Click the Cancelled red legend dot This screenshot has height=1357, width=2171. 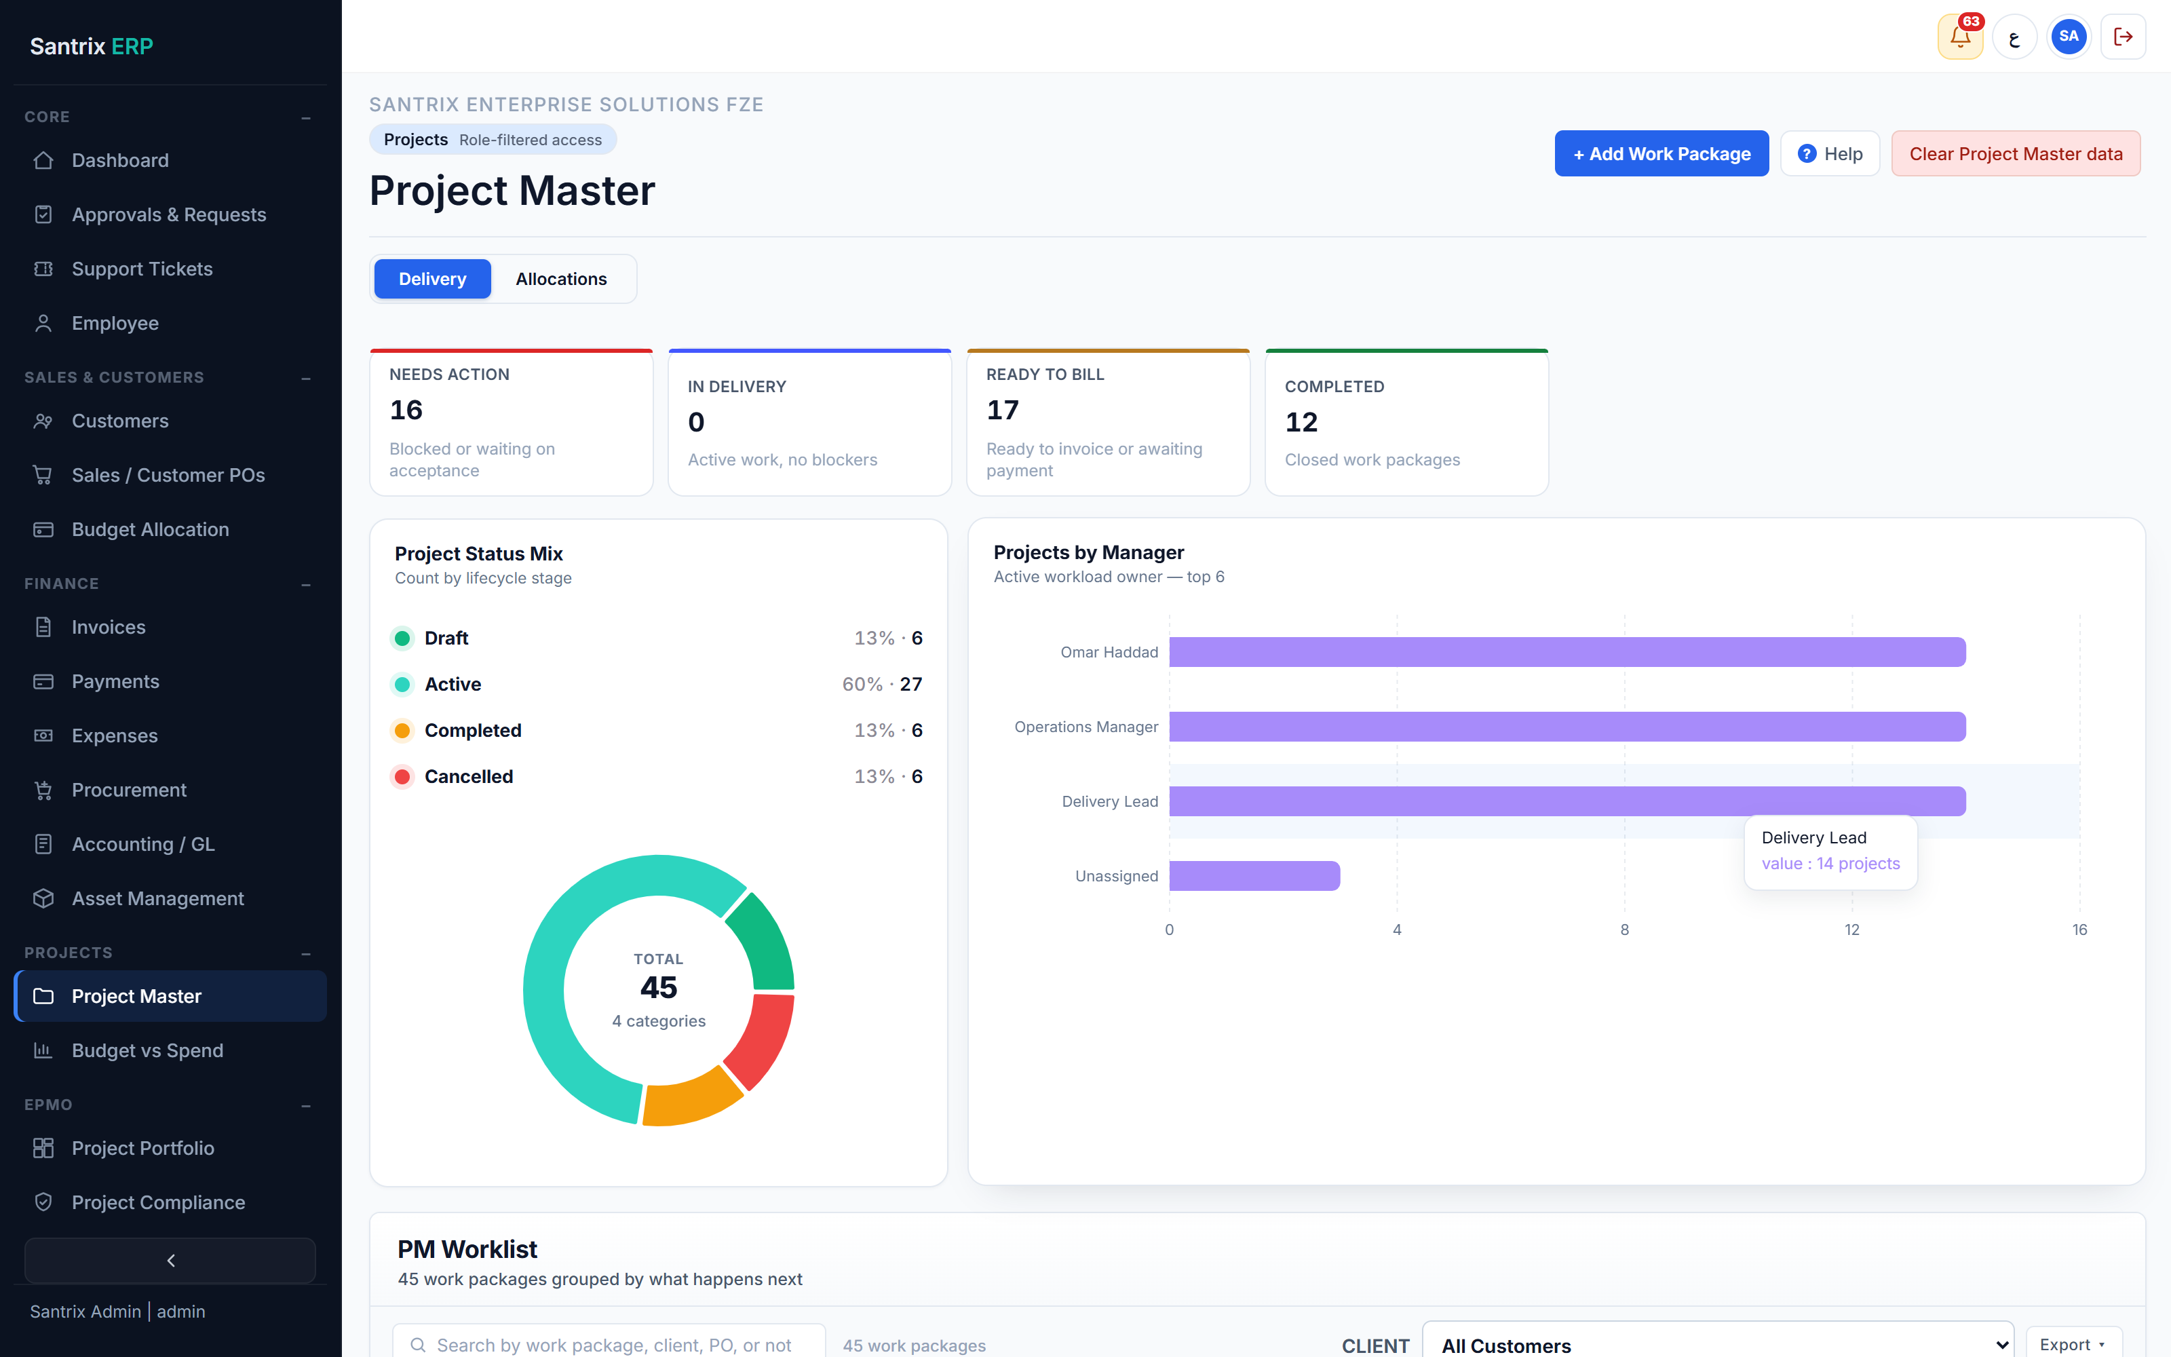point(403,776)
